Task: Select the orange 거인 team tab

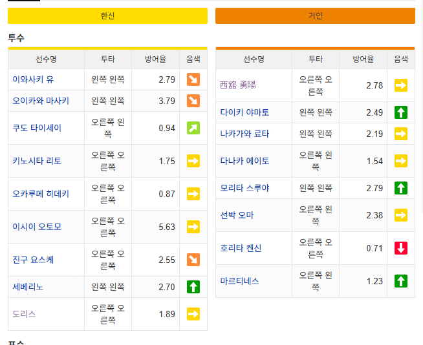Action: pos(315,16)
